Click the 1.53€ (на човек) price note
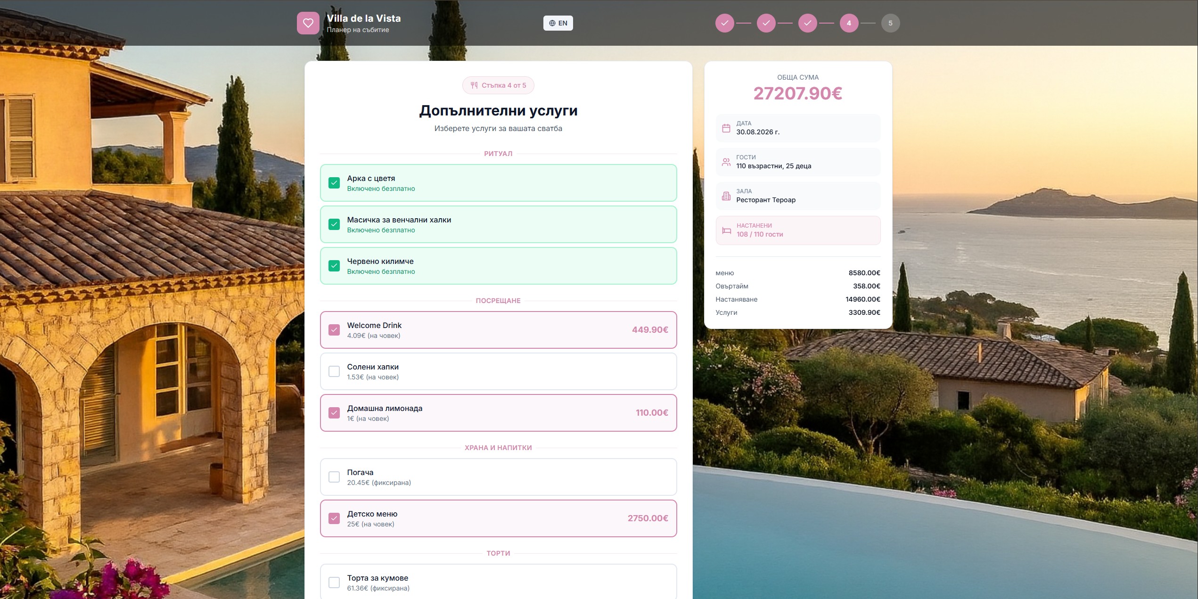This screenshot has width=1198, height=599. tap(373, 377)
